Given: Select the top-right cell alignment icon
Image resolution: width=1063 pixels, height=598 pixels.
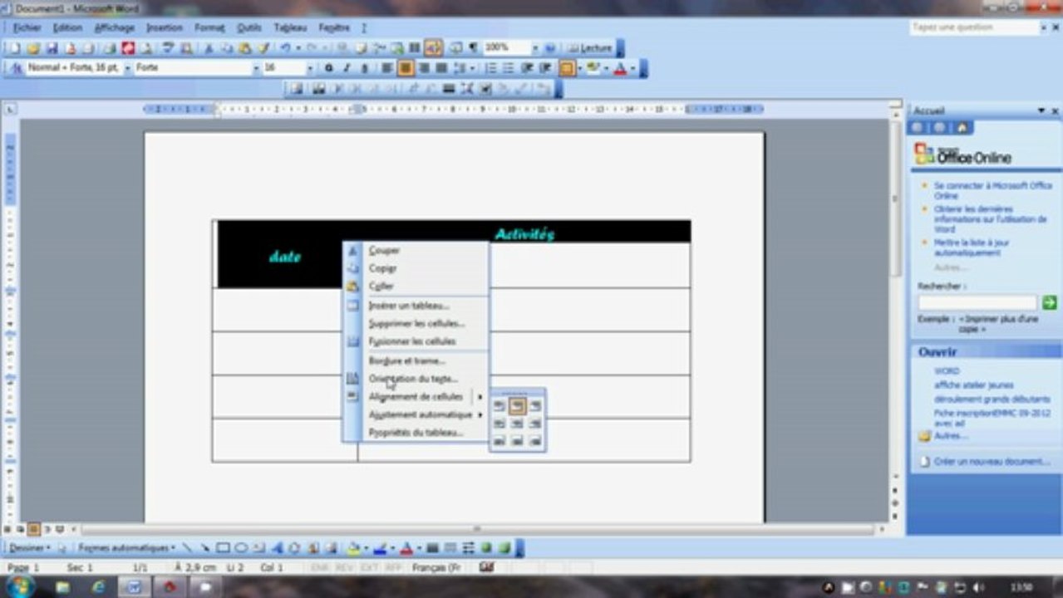Looking at the screenshot, I should (535, 406).
